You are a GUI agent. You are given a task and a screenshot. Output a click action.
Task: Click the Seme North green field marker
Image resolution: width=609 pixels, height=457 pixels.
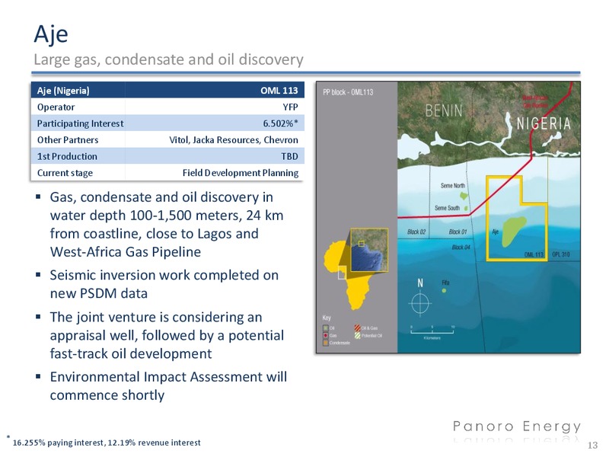coord(464,196)
